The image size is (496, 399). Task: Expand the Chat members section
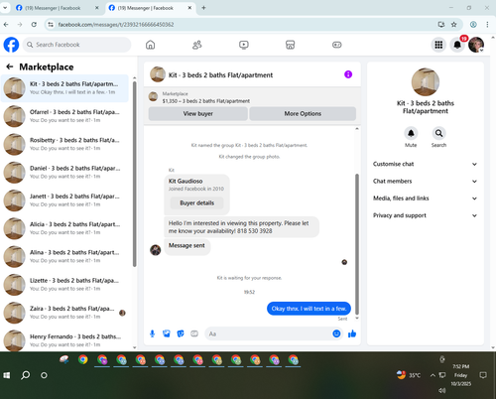tap(425, 182)
